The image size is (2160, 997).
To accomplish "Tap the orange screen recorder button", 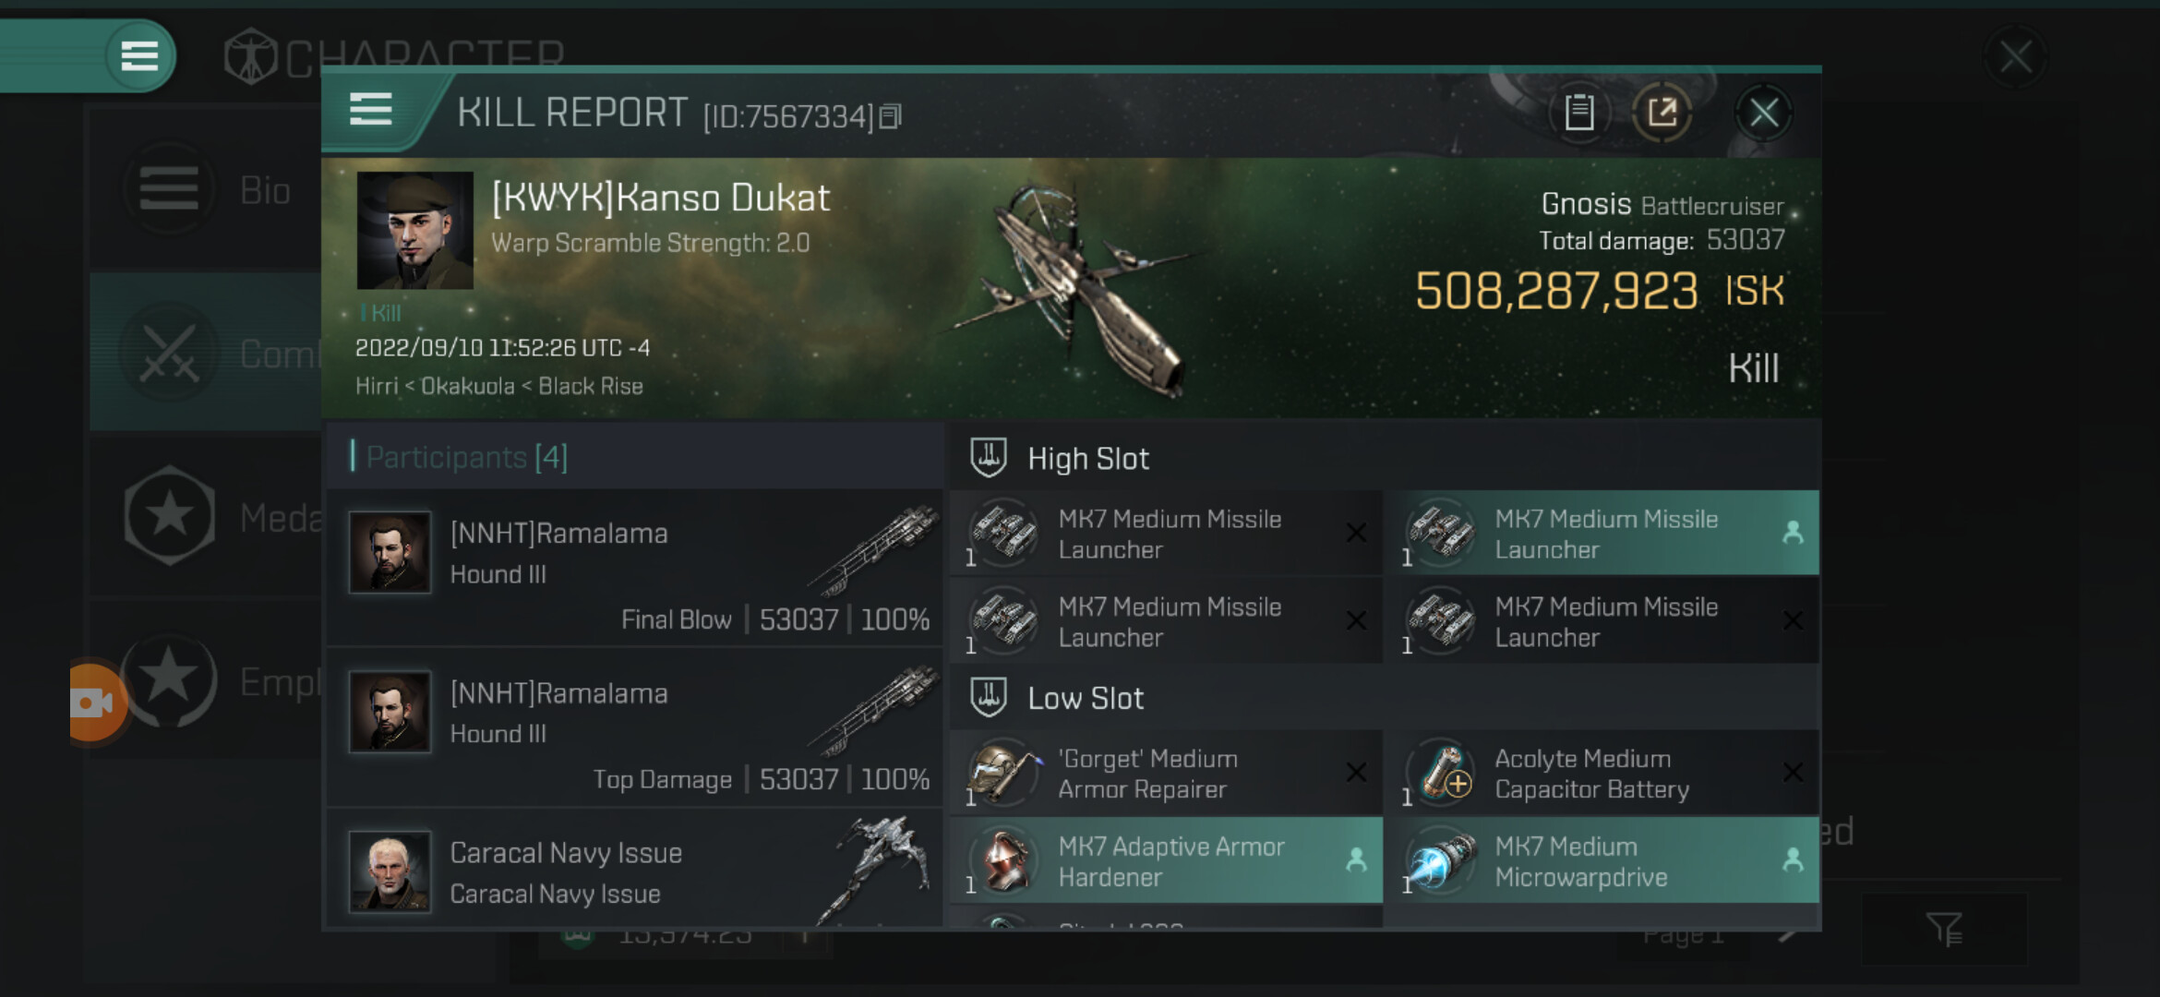I will pos(94,703).
